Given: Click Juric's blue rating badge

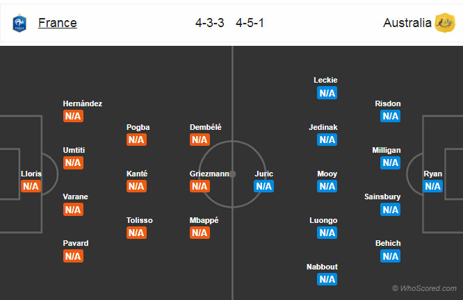Looking at the screenshot, I should click(x=264, y=186).
